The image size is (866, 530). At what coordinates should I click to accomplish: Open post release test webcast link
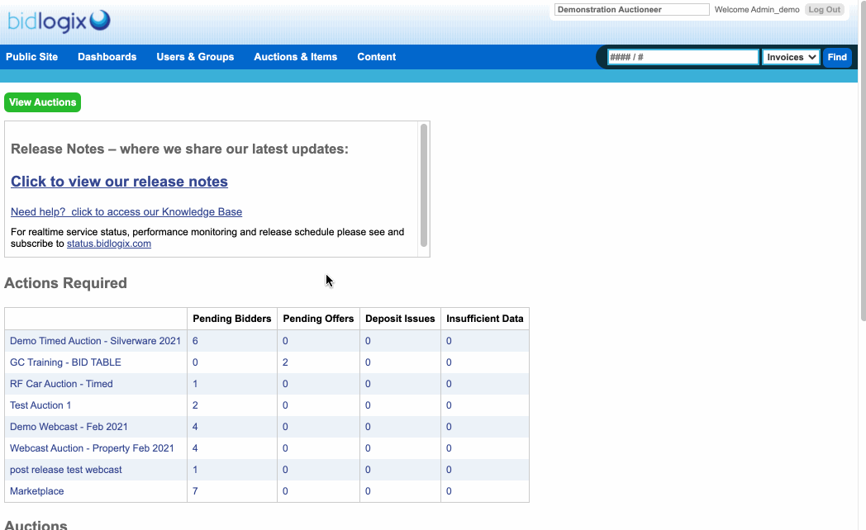[66, 470]
